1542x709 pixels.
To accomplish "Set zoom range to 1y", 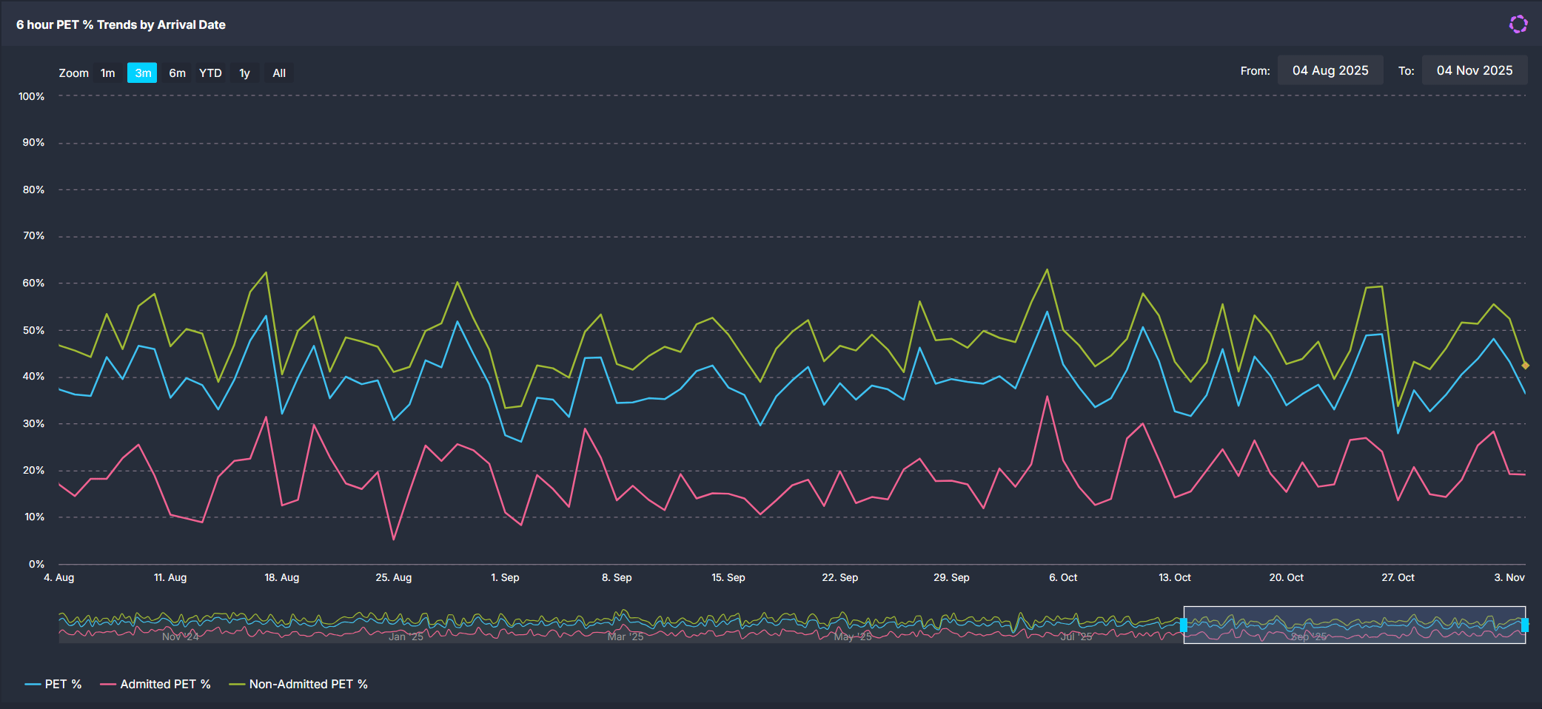I will coord(244,73).
